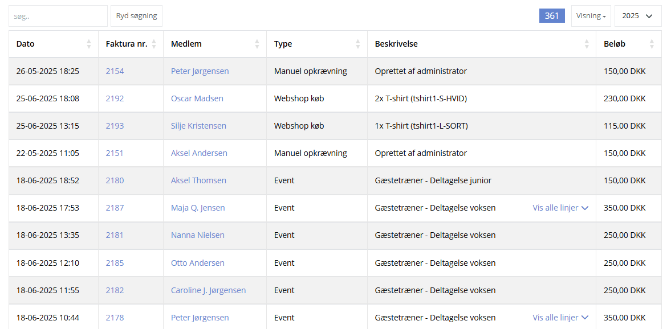Open the 2025 year selector
This screenshot has height=329, width=671.
(x=637, y=16)
